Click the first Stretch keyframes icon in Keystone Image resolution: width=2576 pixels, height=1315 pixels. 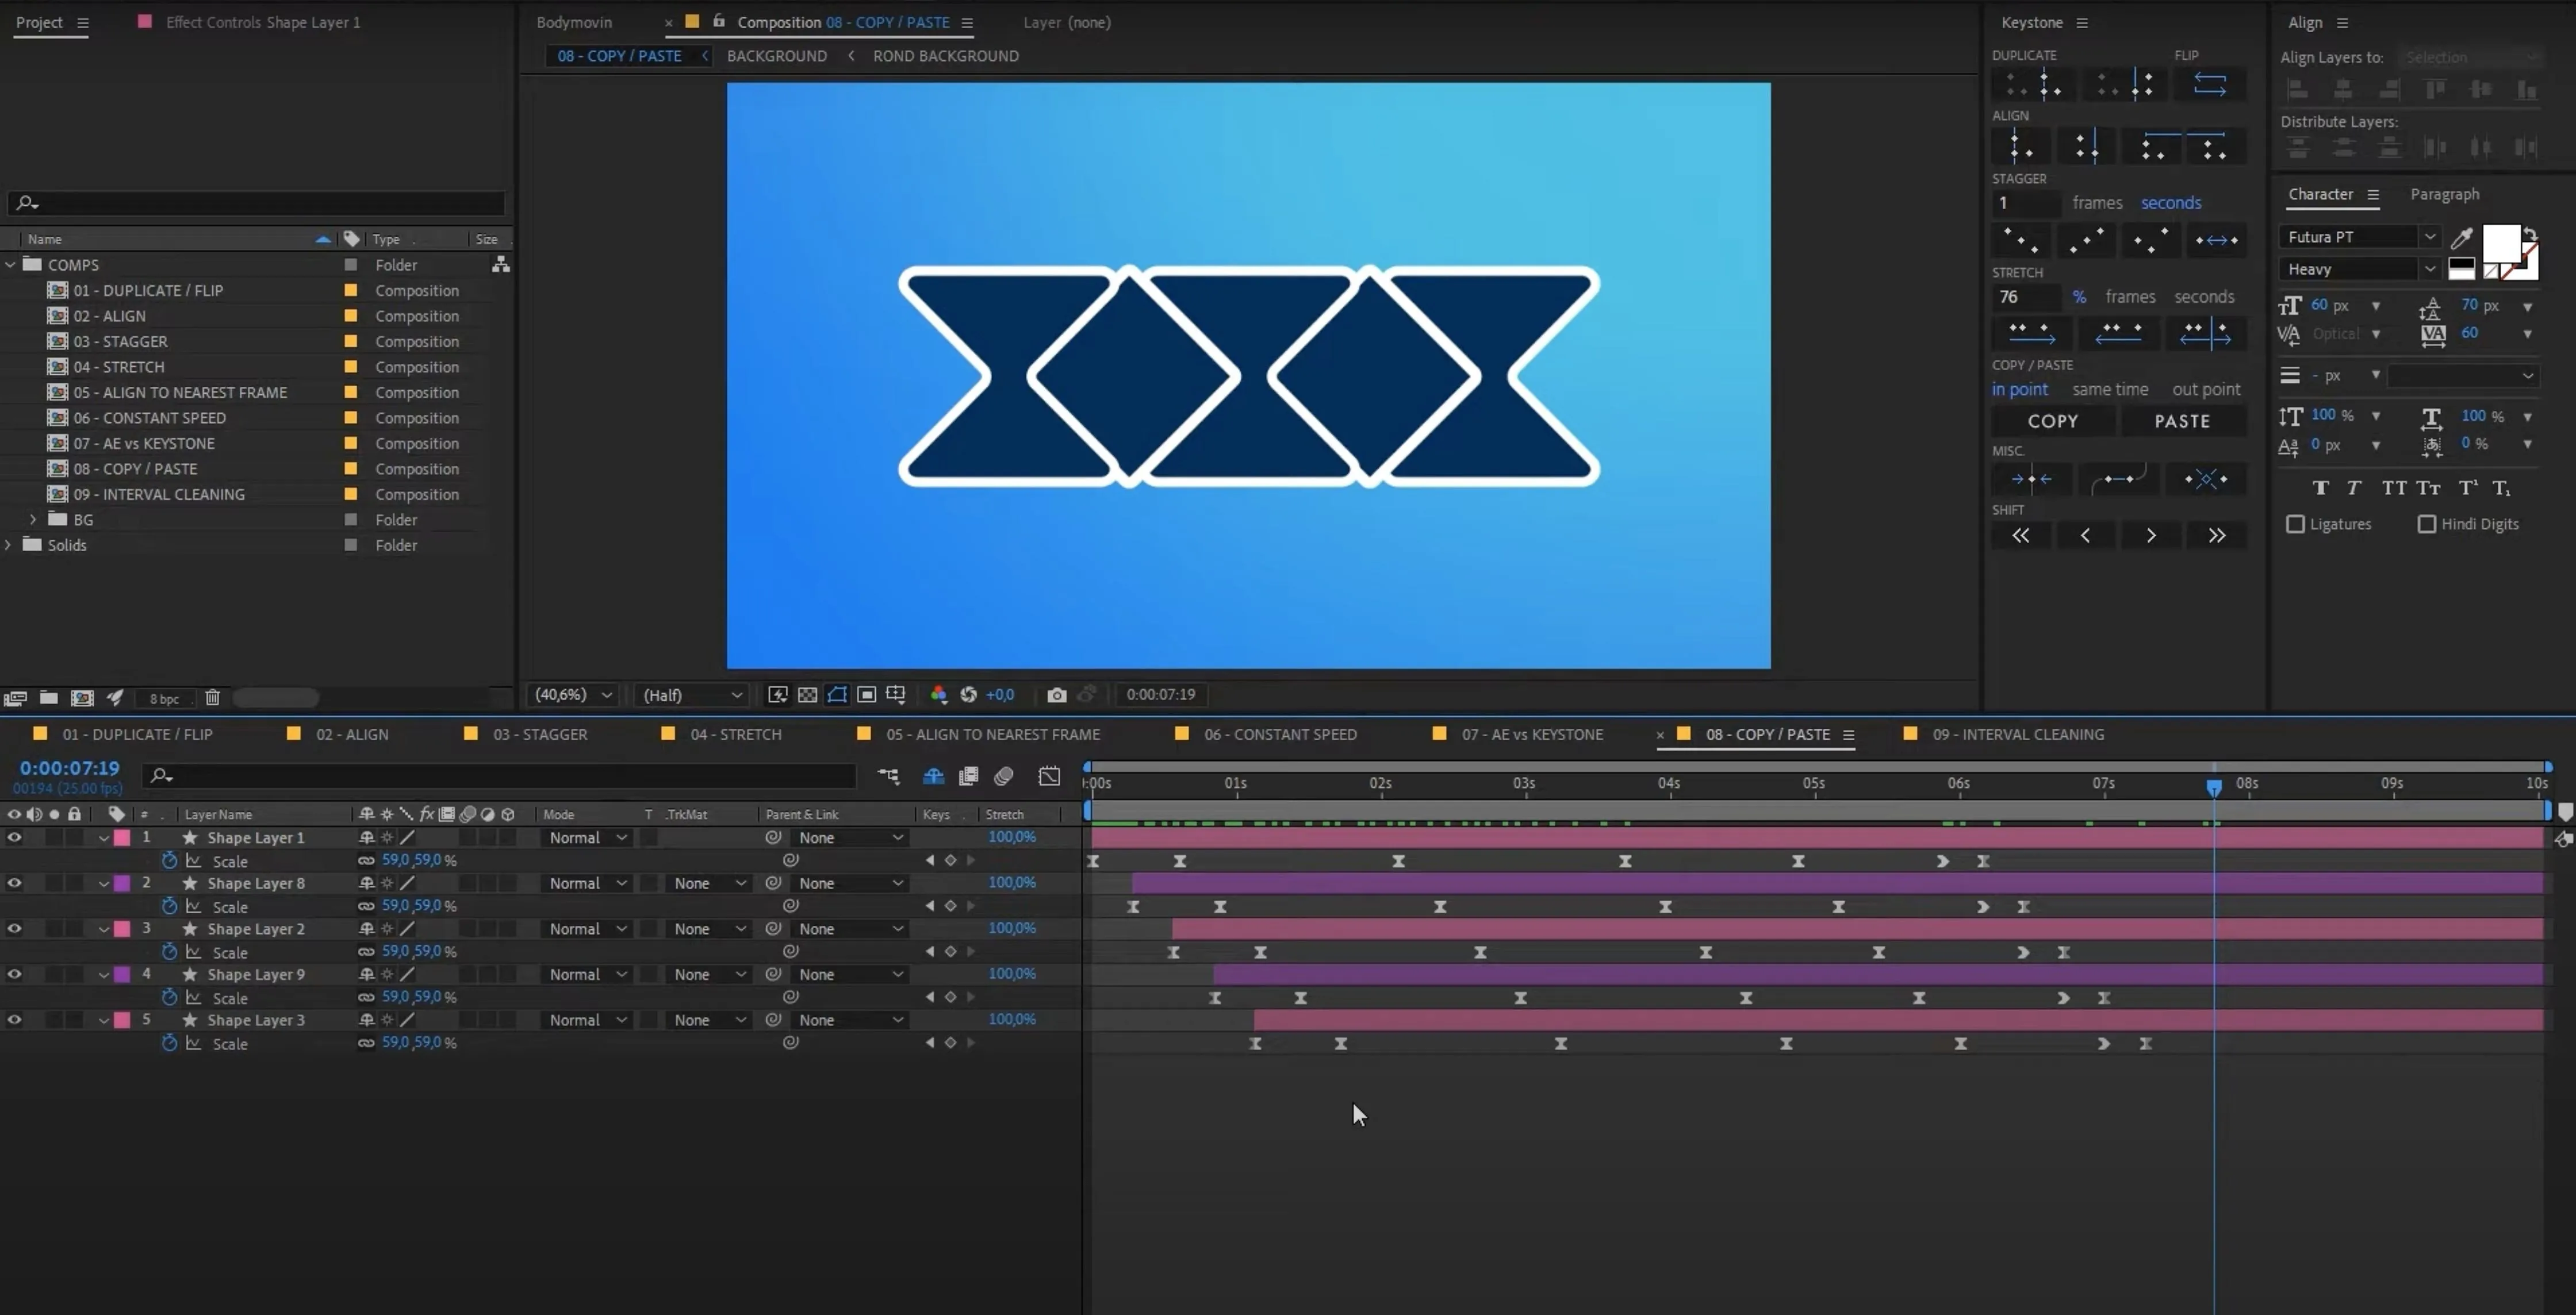point(2031,333)
